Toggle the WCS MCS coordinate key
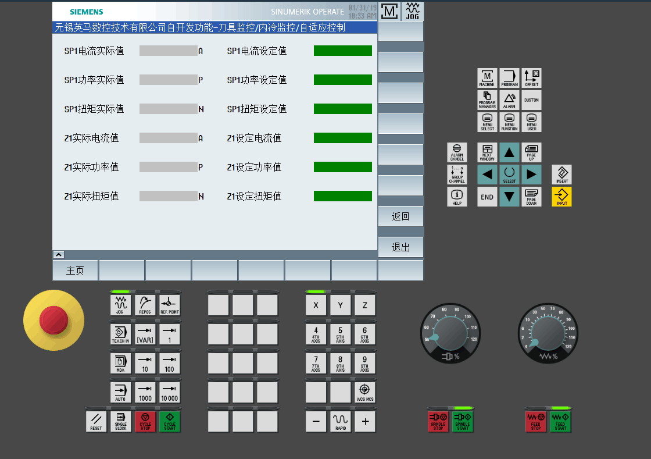This screenshot has height=459, width=651. tap(364, 392)
